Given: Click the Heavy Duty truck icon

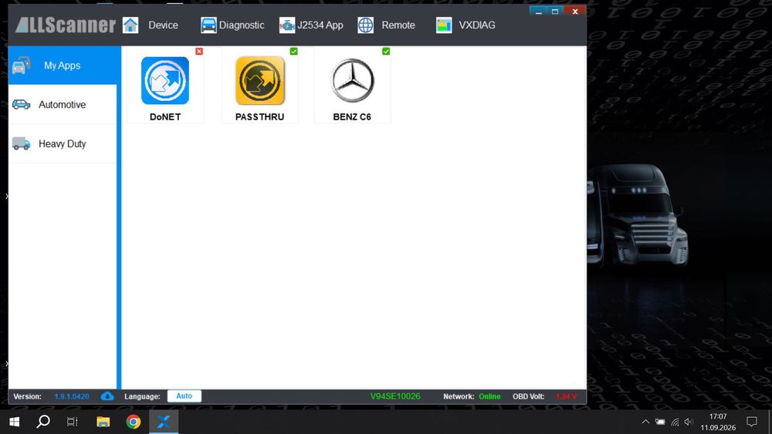Looking at the screenshot, I should pyautogui.click(x=21, y=143).
